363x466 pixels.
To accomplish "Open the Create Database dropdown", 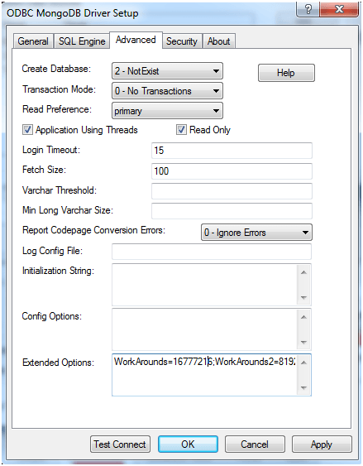I will 167,71.
